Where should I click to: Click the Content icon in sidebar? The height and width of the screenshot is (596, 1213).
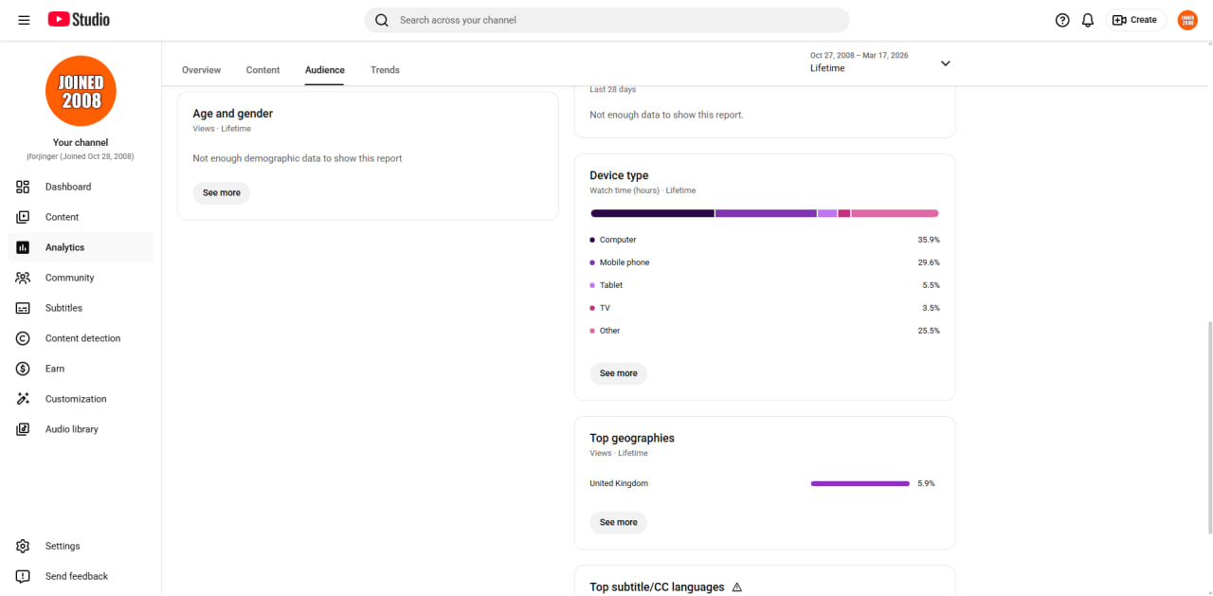23,217
